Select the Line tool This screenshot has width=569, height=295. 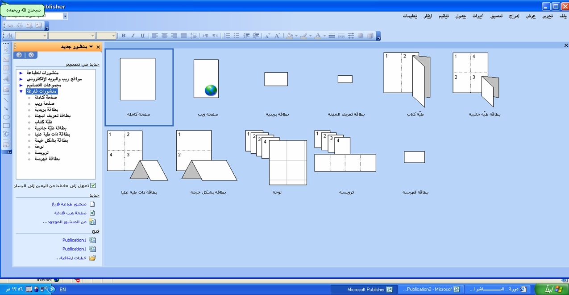pos(6,100)
